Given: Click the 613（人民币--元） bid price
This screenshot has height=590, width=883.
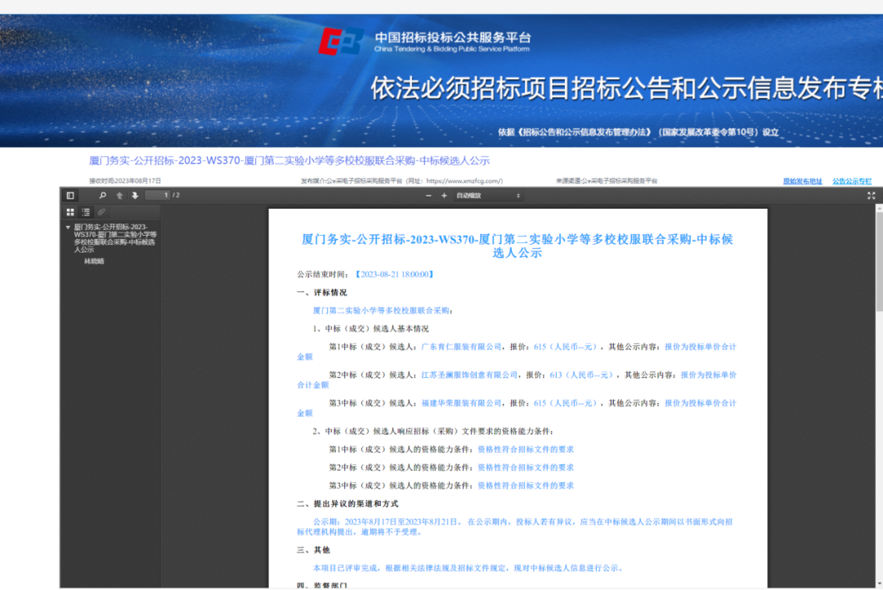Looking at the screenshot, I should coord(581,375).
